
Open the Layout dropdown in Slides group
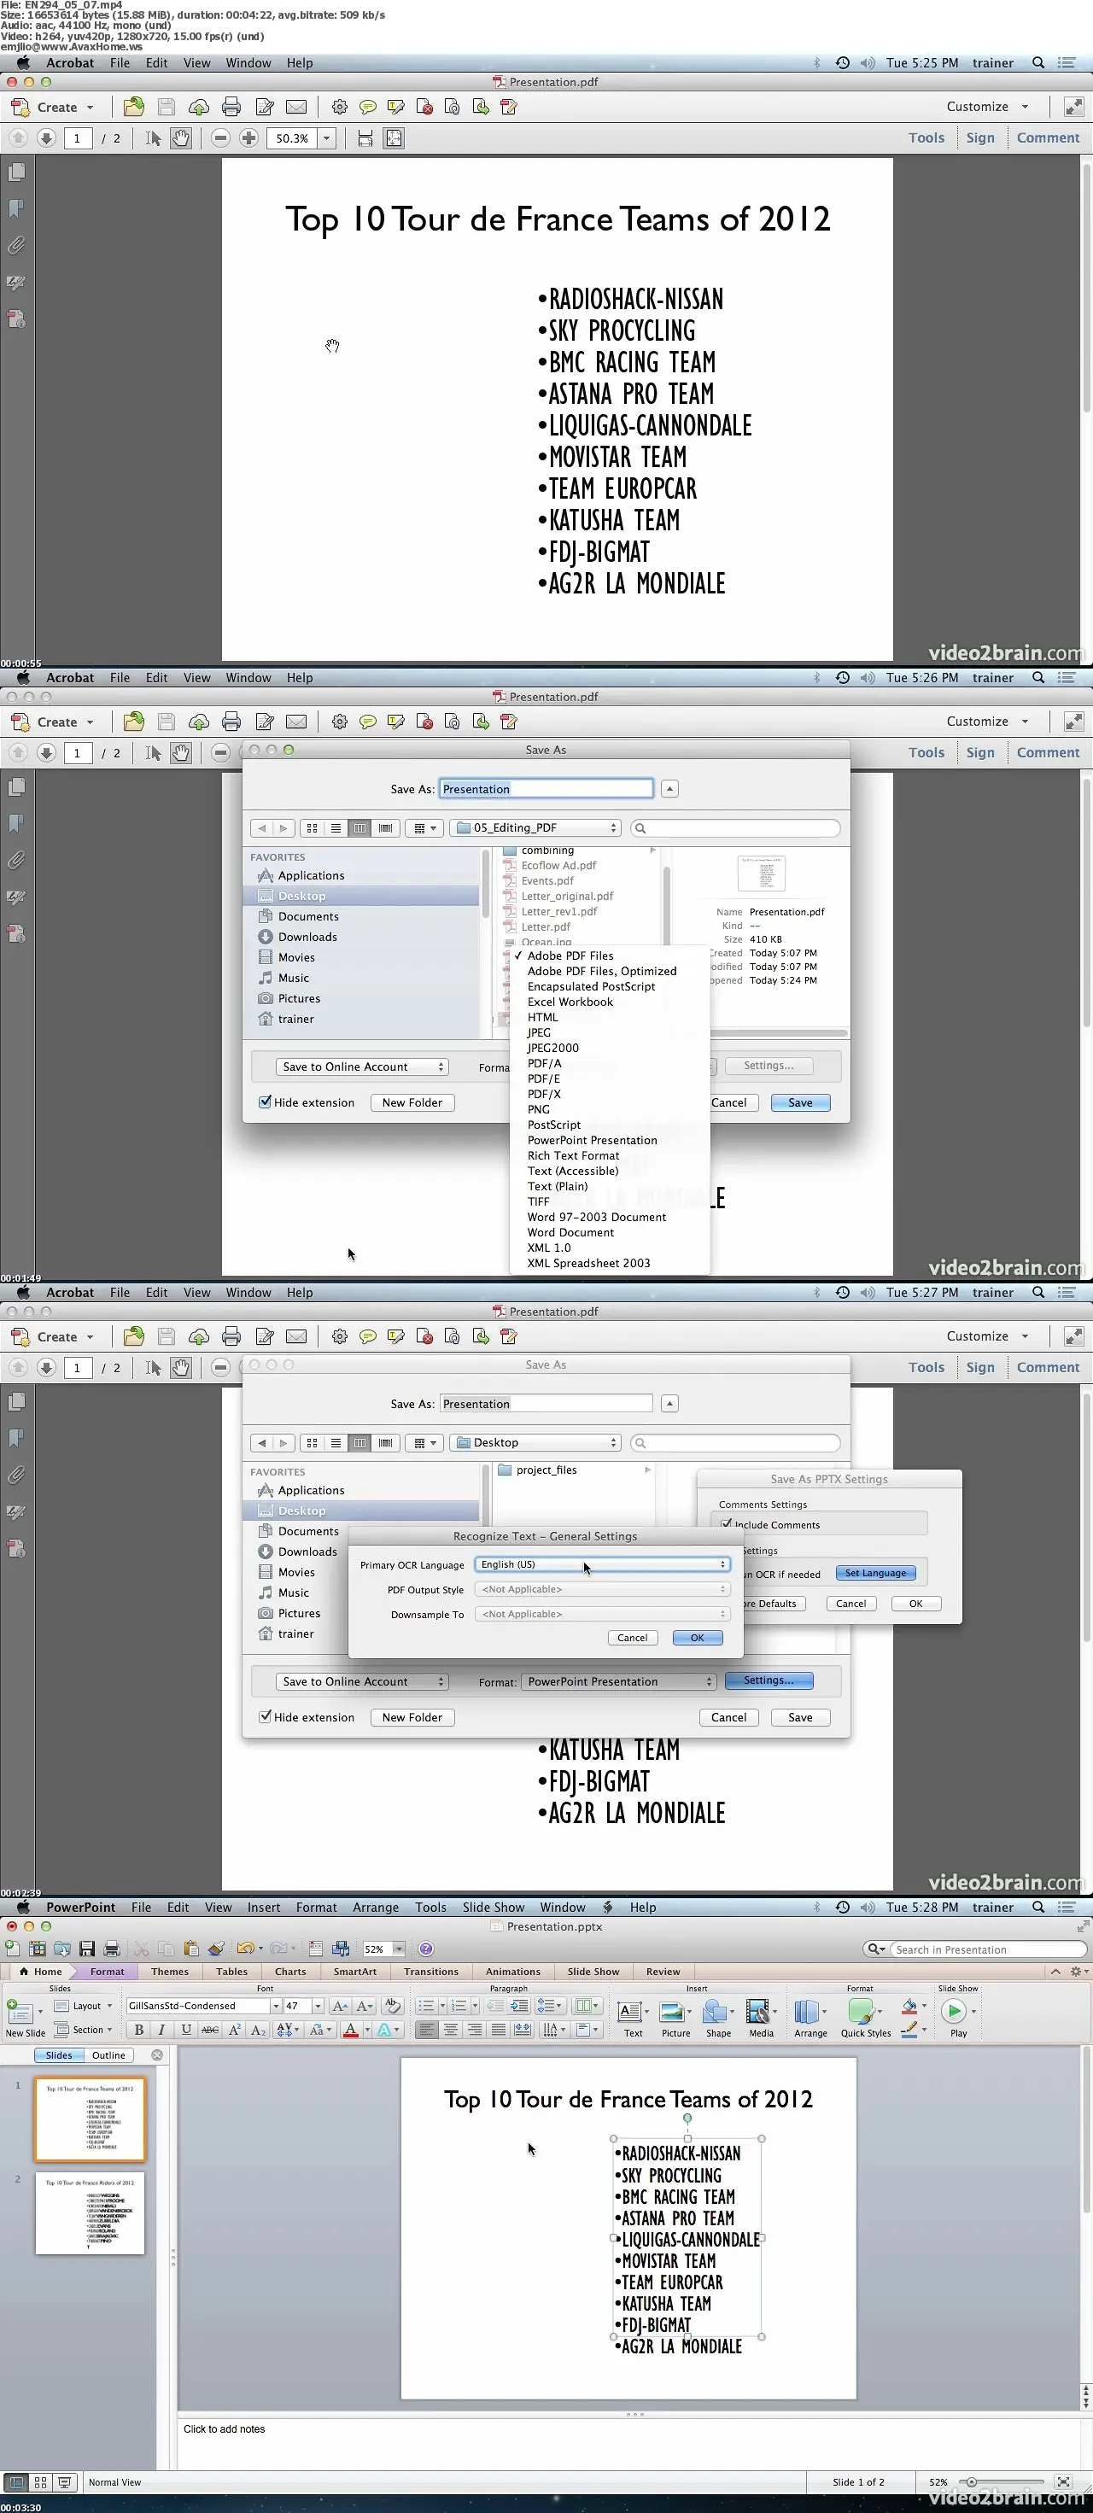83,2006
